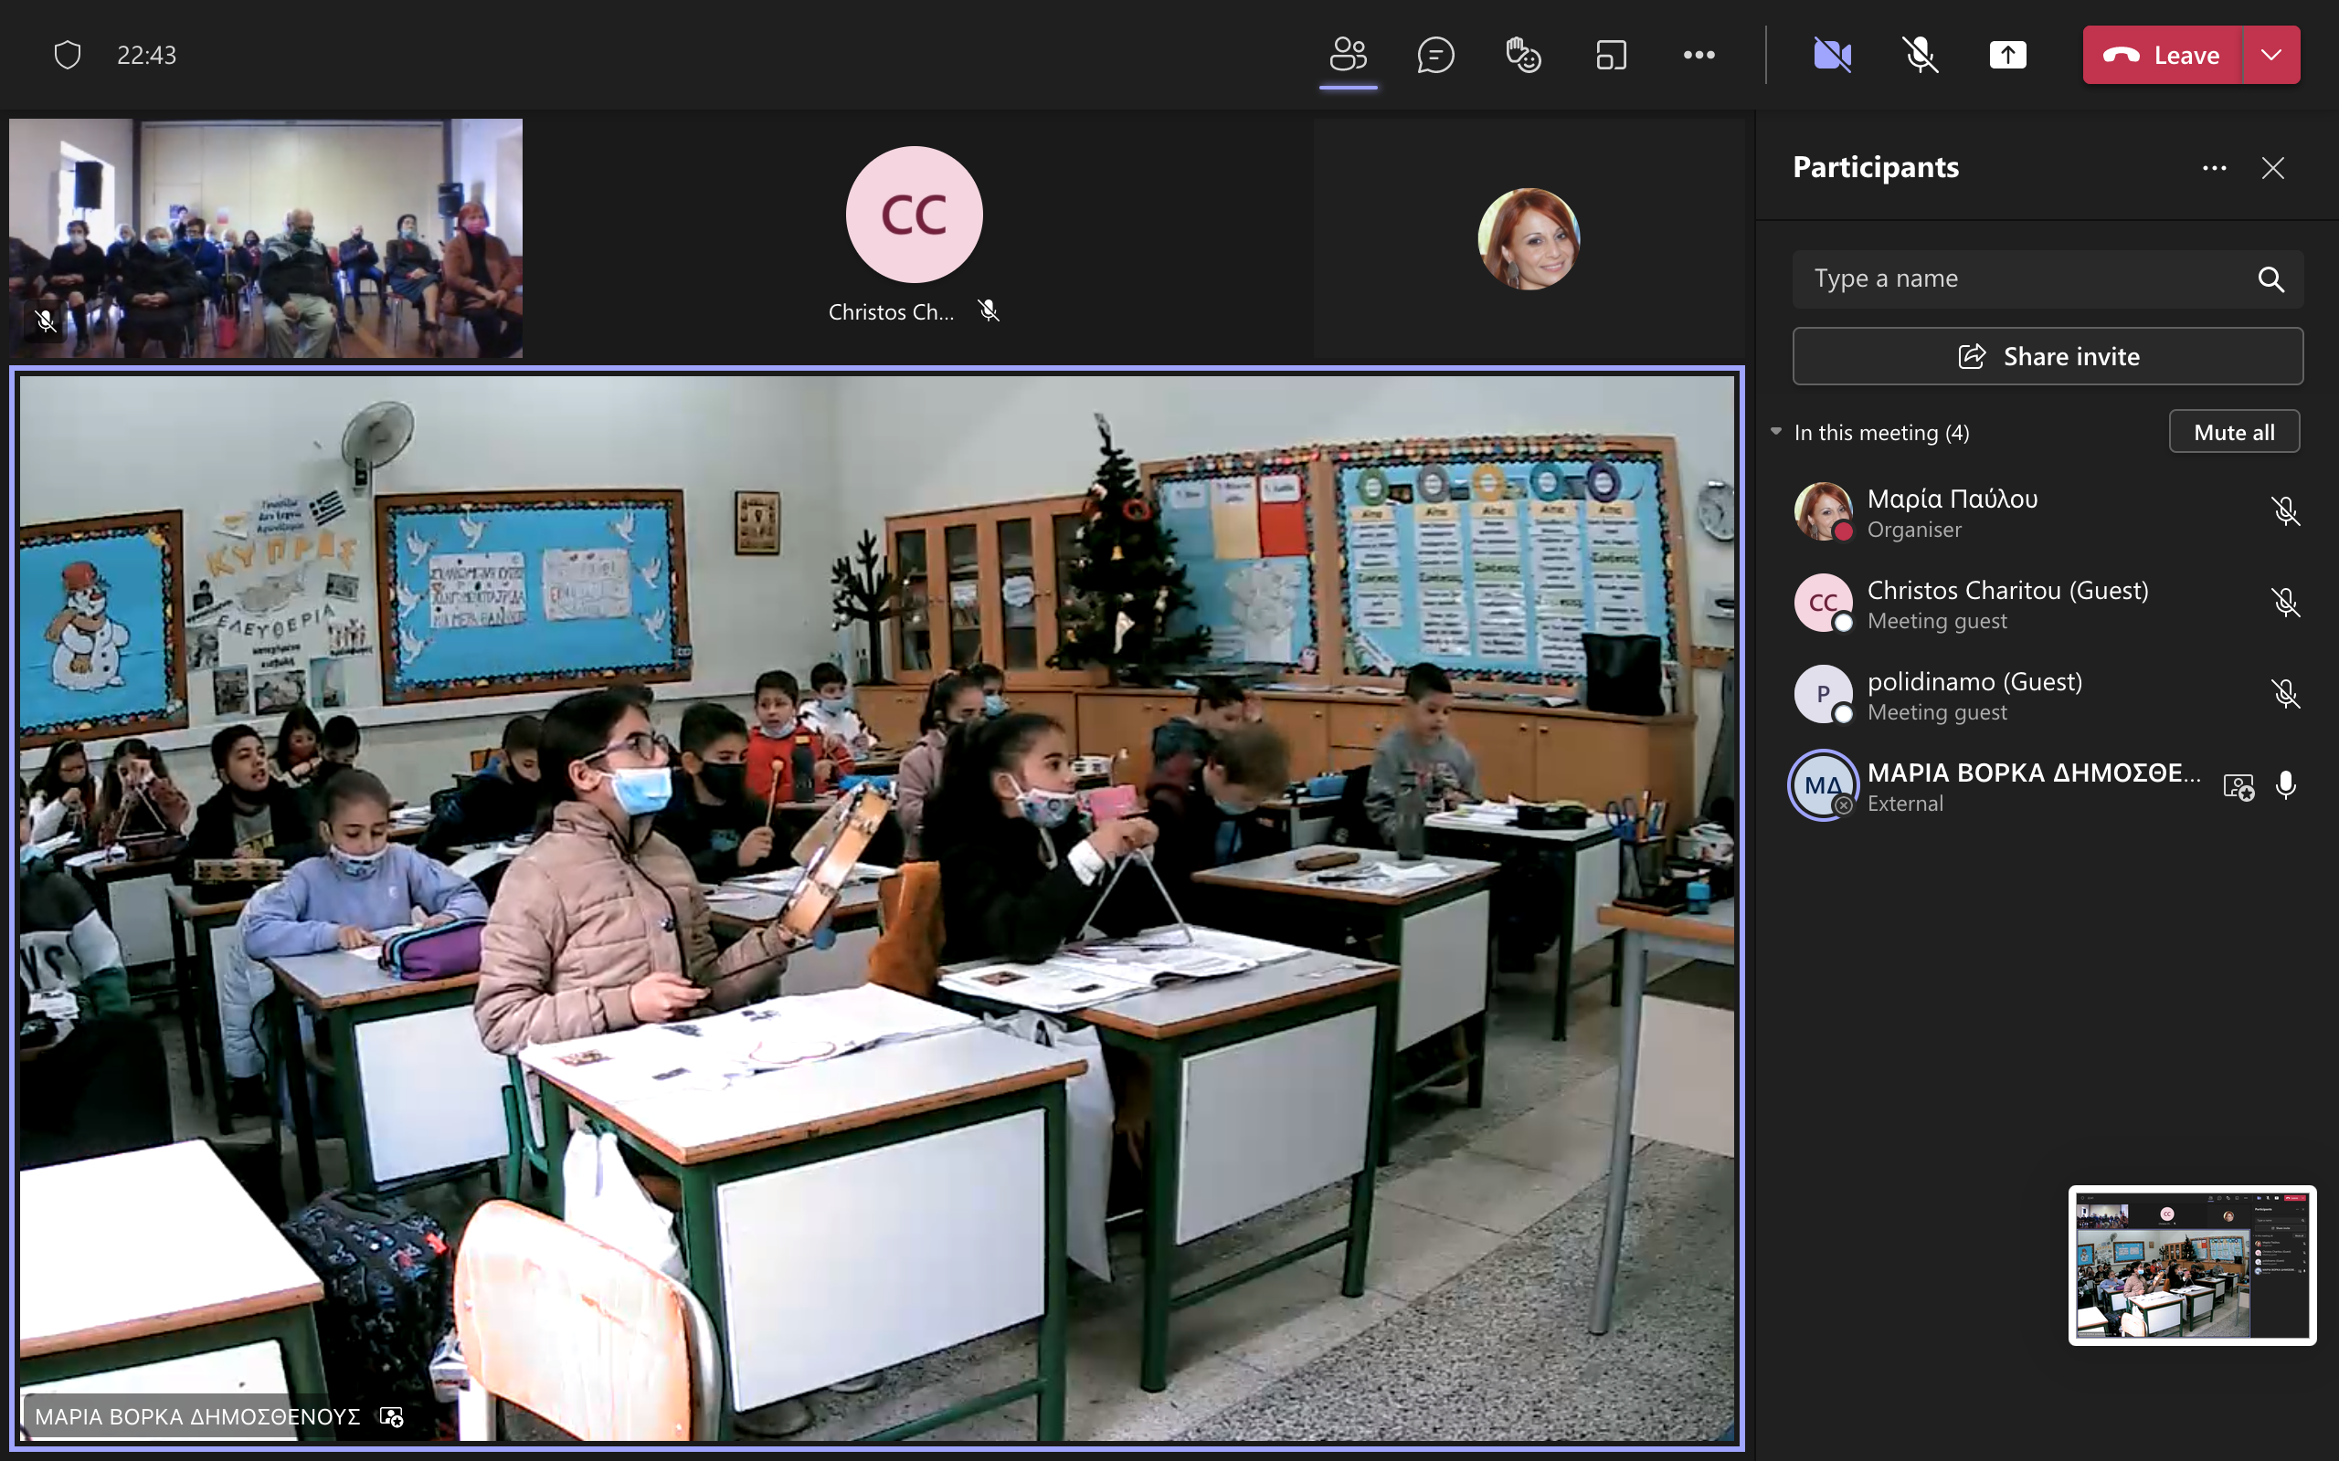Open the breakout rooms icon
The width and height of the screenshot is (2339, 1461).
click(x=1611, y=55)
